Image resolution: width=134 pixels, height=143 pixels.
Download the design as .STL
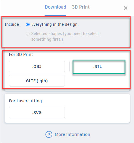click(x=97, y=66)
